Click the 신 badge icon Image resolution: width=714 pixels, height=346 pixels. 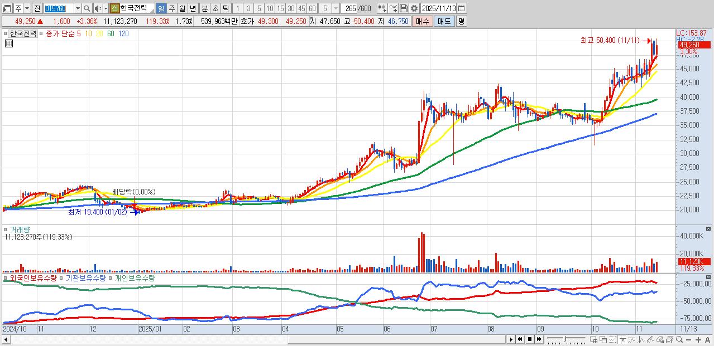[x=114, y=8]
